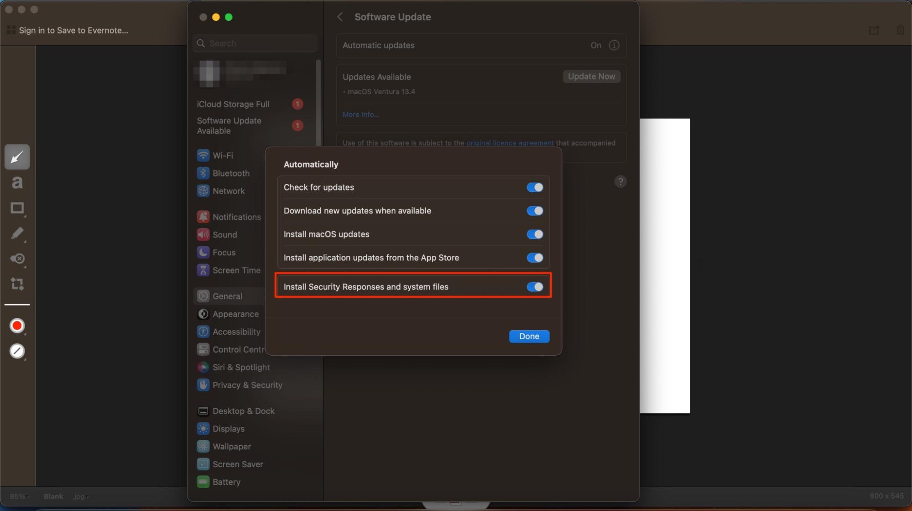Screen dimensions: 912x511
Task: Click Done in the Automatically dialog
Action: pos(529,337)
